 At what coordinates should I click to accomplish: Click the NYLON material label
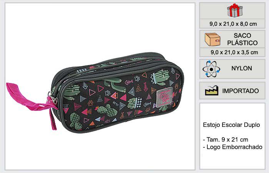click(x=242, y=68)
